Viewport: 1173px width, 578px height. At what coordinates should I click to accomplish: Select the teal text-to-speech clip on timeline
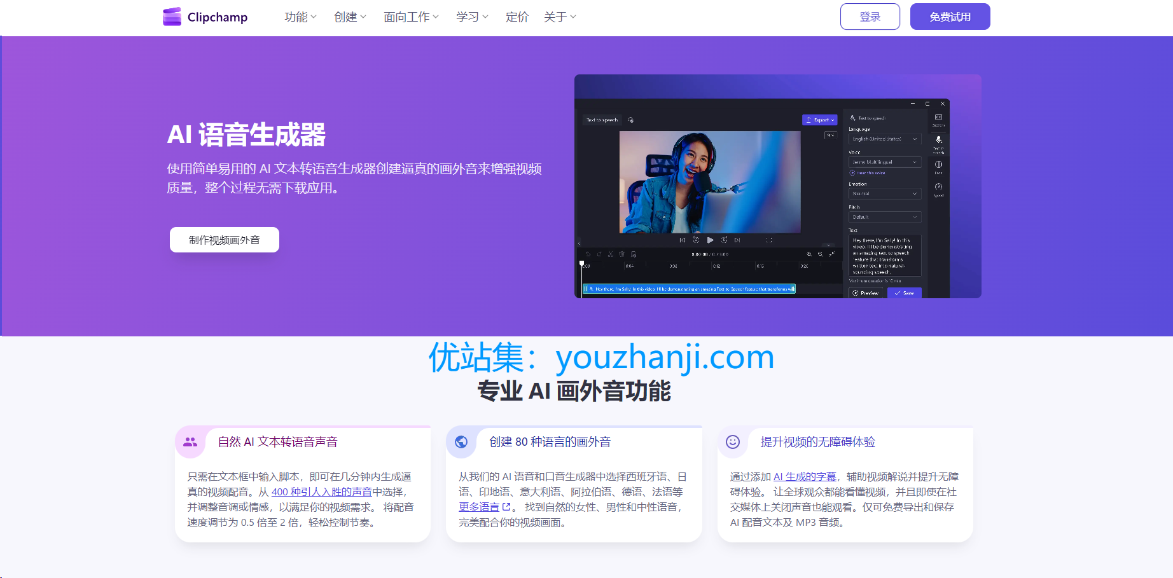(x=689, y=289)
